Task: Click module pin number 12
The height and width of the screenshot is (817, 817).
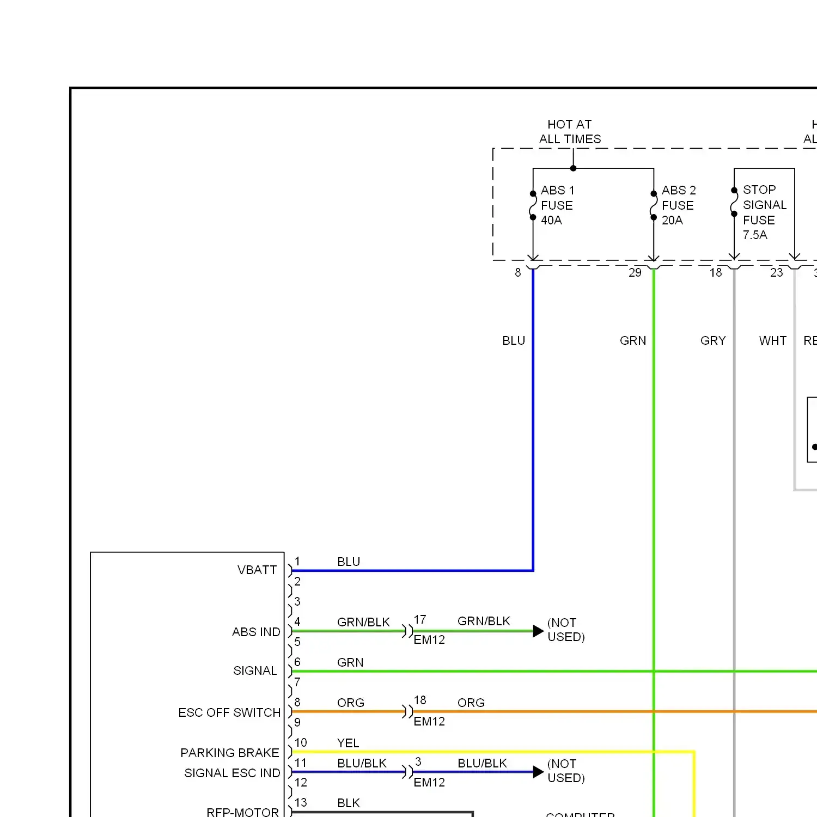Action: coord(301,783)
